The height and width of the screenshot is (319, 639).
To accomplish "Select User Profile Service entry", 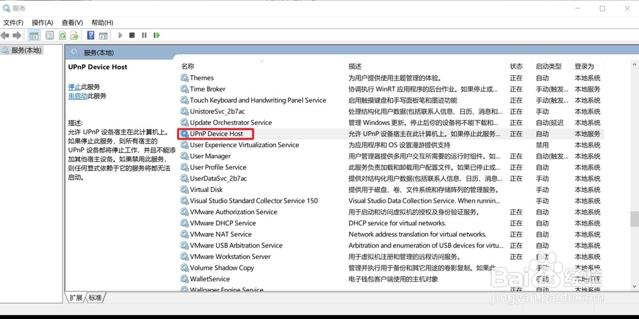I will 218,167.
